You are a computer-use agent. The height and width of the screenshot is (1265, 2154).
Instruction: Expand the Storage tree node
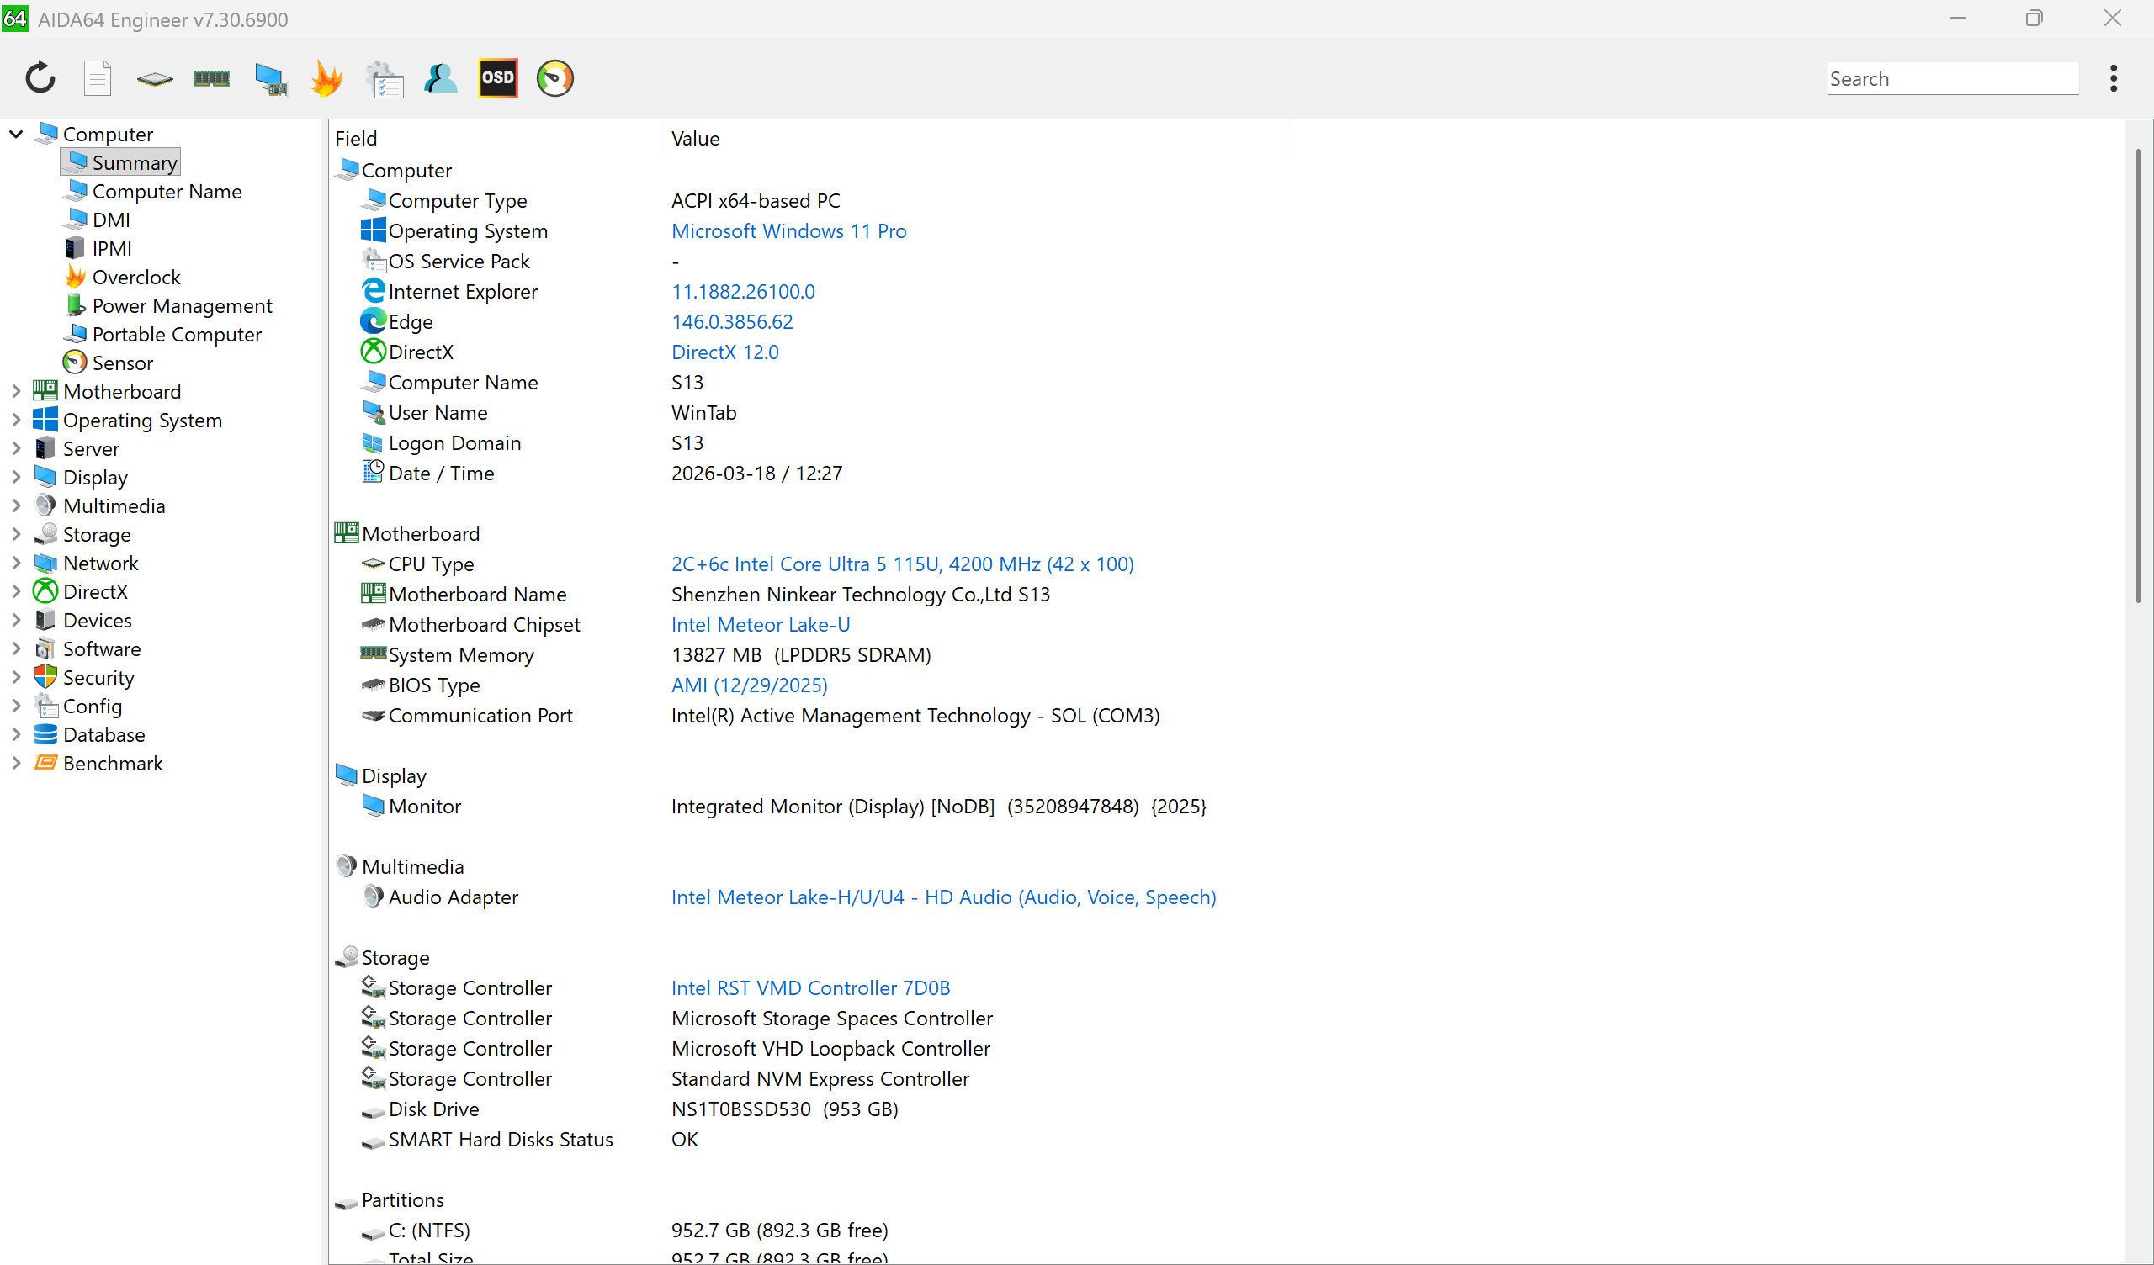coord(16,534)
